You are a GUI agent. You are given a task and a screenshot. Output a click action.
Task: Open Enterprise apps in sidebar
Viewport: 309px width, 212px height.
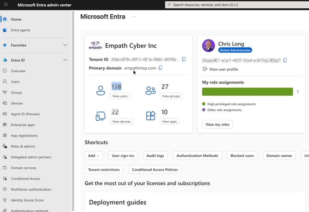[23, 125]
